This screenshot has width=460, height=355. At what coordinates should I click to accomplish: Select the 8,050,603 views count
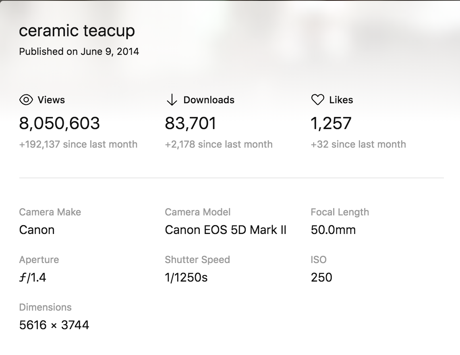coord(59,123)
